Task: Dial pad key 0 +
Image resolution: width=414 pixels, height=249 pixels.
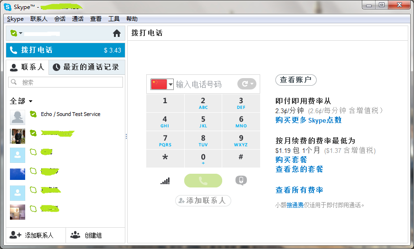Action: [x=203, y=159]
